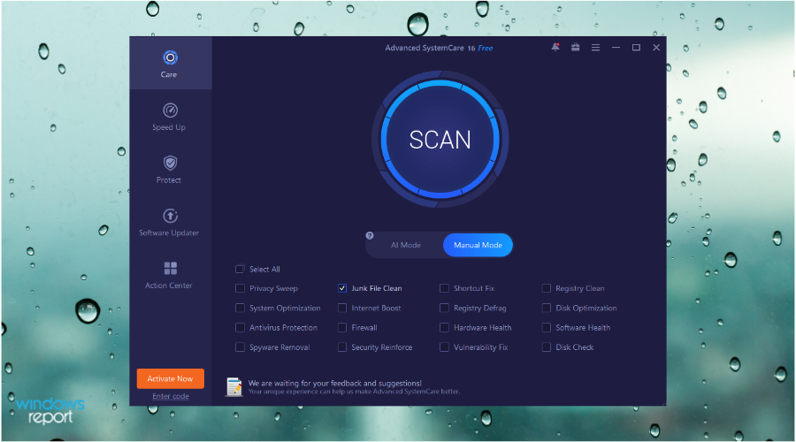Enable Registry Defrag checkbox
The height and width of the screenshot is (442, 796).
point(444,308)
